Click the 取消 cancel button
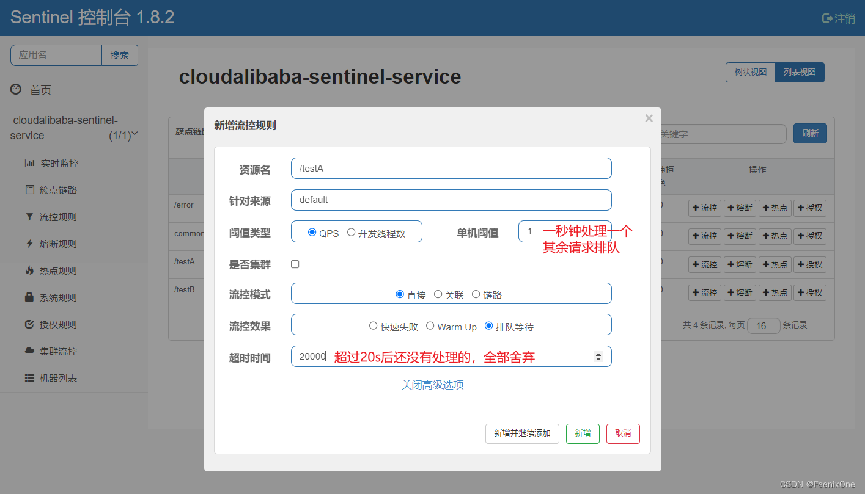Screen dimensions: 865x494 (x=623, y=434)
